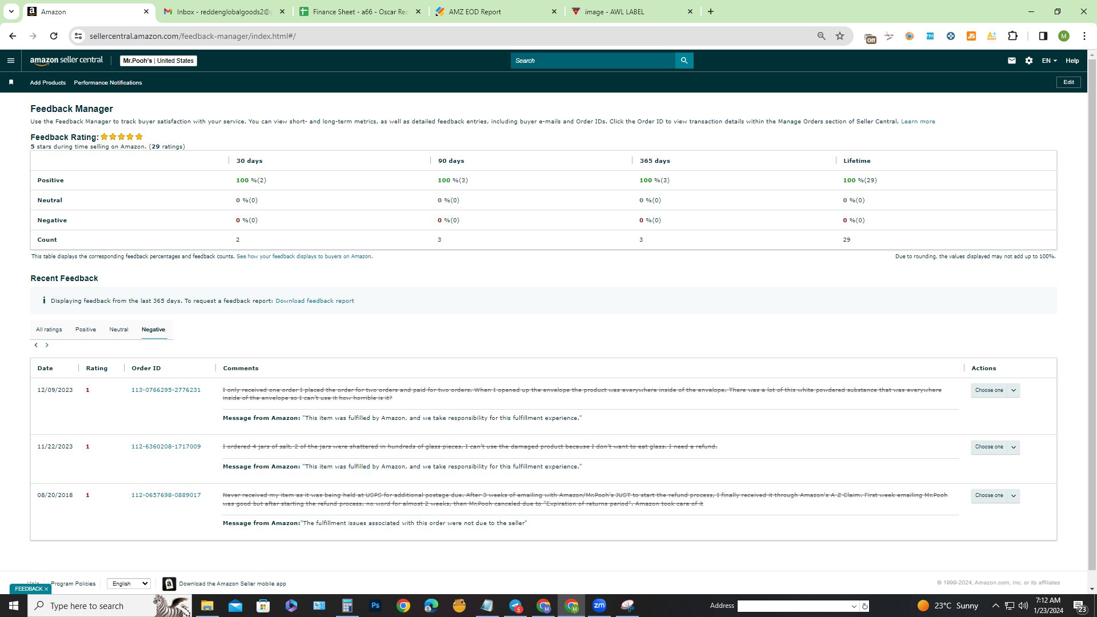The image size is (1097, 617).
Task: Click the Add Products link
Action: pyautogui.click(x=48, y=83)
